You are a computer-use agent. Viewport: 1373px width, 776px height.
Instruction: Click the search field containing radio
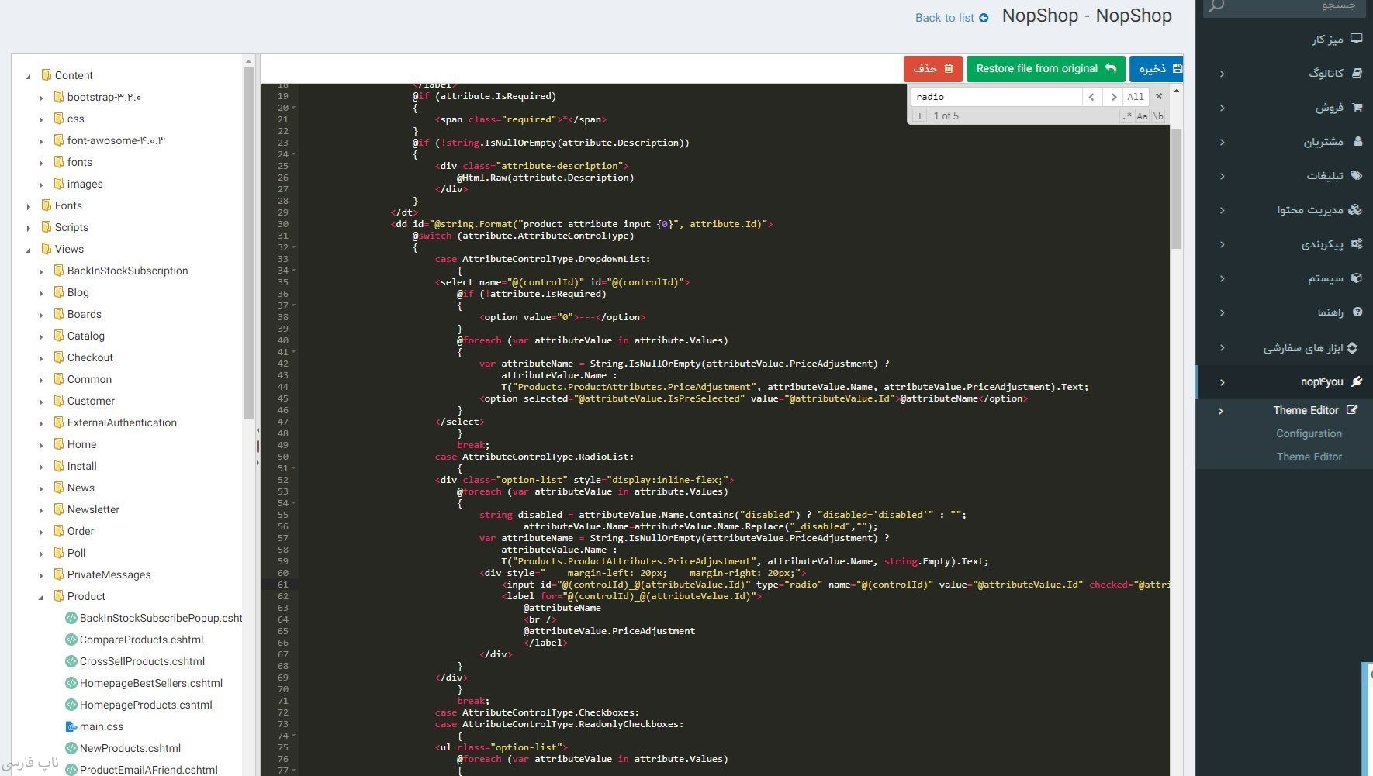tap(996, 97)
